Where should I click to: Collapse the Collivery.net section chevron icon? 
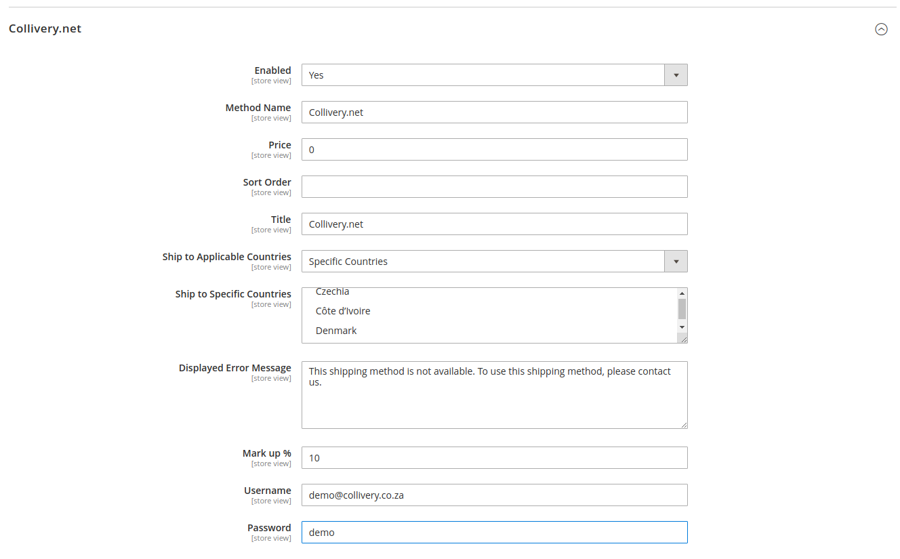pyautogui.click(x=881, y=29)
